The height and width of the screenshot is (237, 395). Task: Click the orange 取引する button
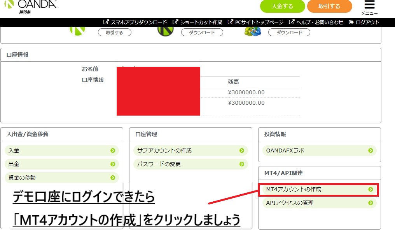click(x=329, y=6)
